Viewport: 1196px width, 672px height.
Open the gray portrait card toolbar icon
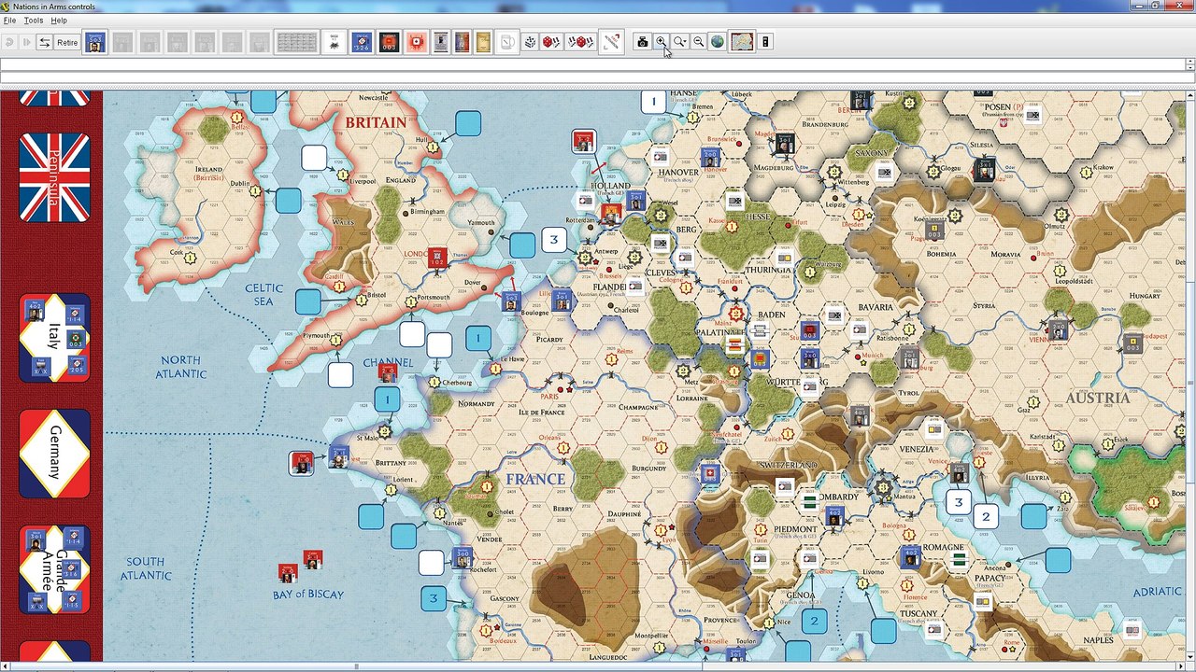point(441,42)
